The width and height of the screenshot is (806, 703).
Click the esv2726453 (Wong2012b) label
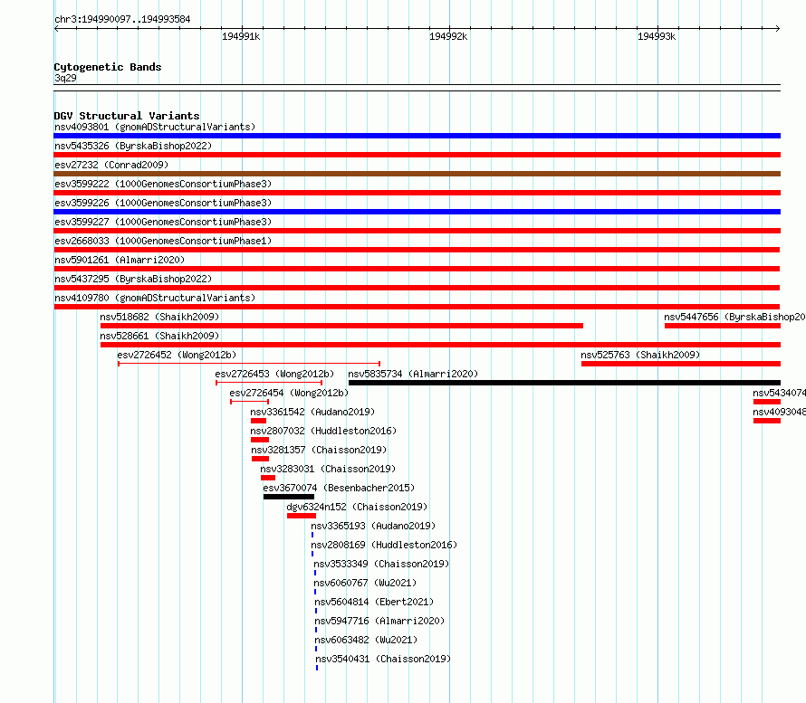pos(274,374)
